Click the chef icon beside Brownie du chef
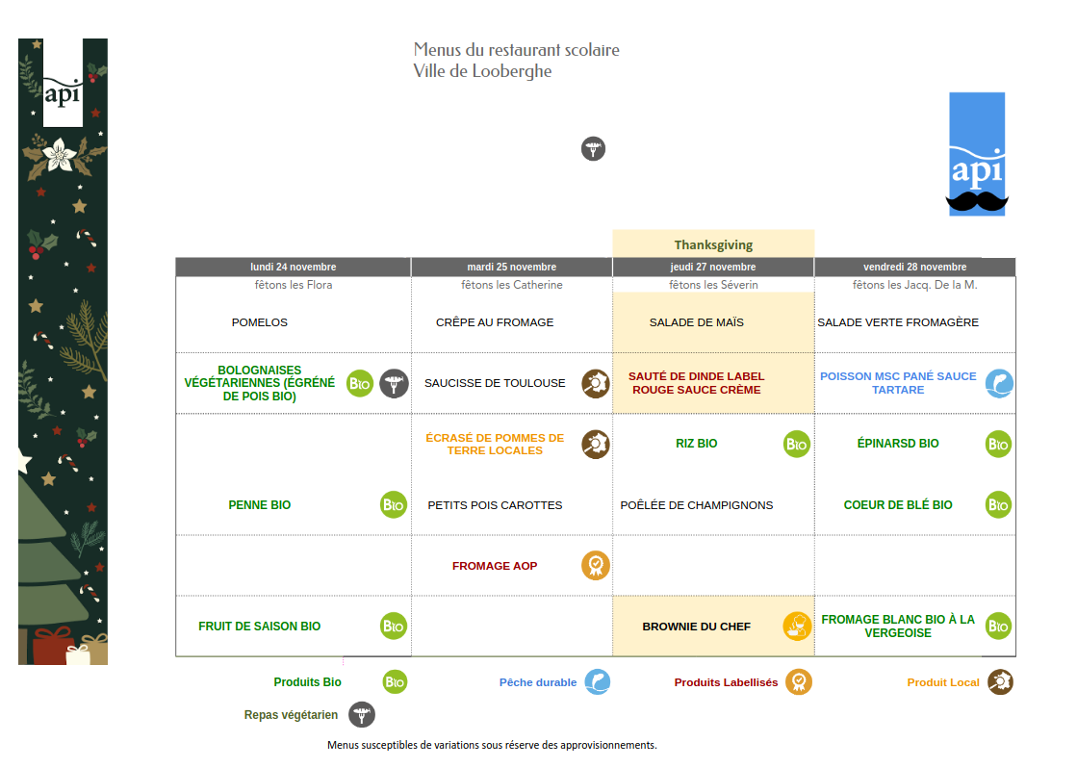Viewport: 1077px width, 768px height. coord(796,626)
